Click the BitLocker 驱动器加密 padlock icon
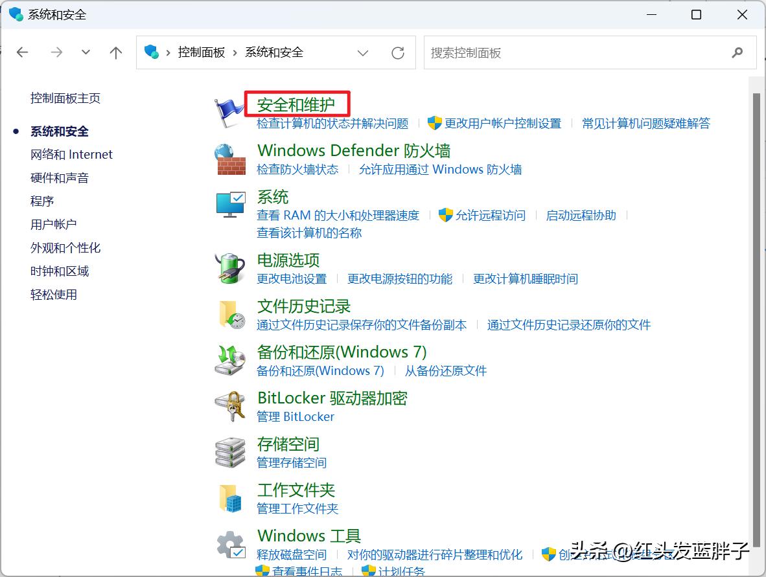Viewport: 766px width, 577px height. (230, 405)
